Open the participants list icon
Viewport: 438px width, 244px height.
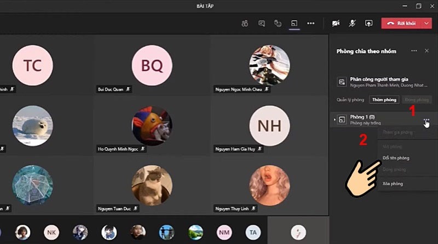(245, 24)
